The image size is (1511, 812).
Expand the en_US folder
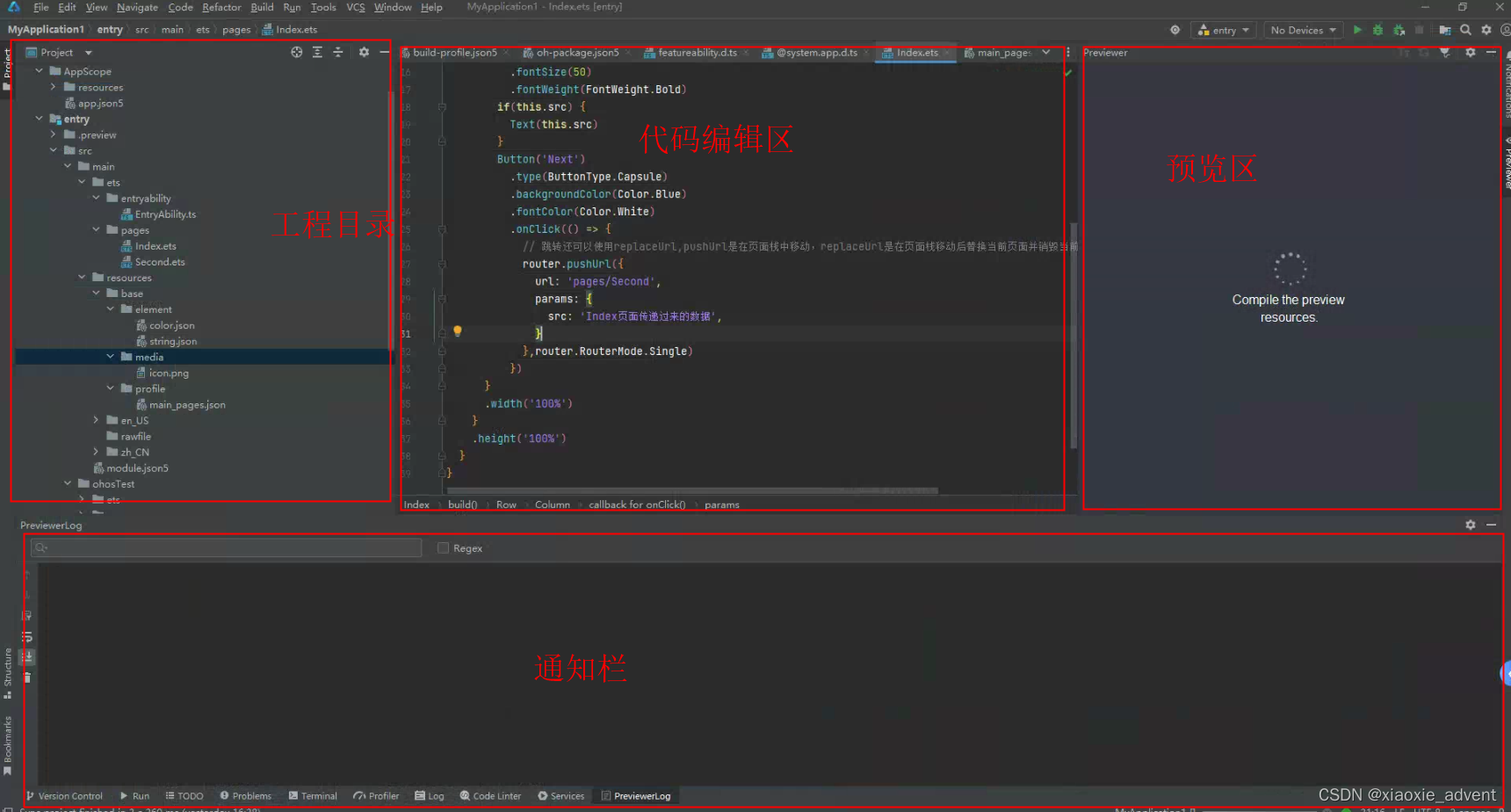point(96,420)
